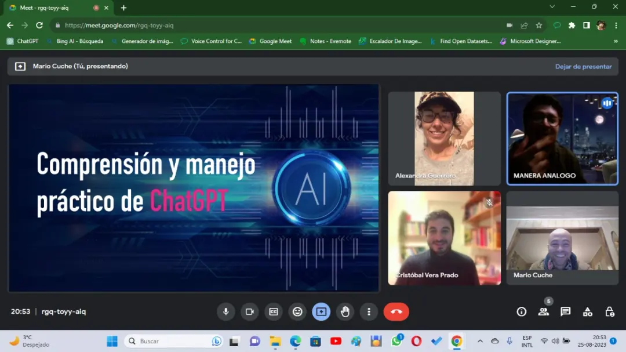Image resolution: width=626 pixels, height=352 pixels.
Task: Open the emoji reactions button
Action: point(297,311)
